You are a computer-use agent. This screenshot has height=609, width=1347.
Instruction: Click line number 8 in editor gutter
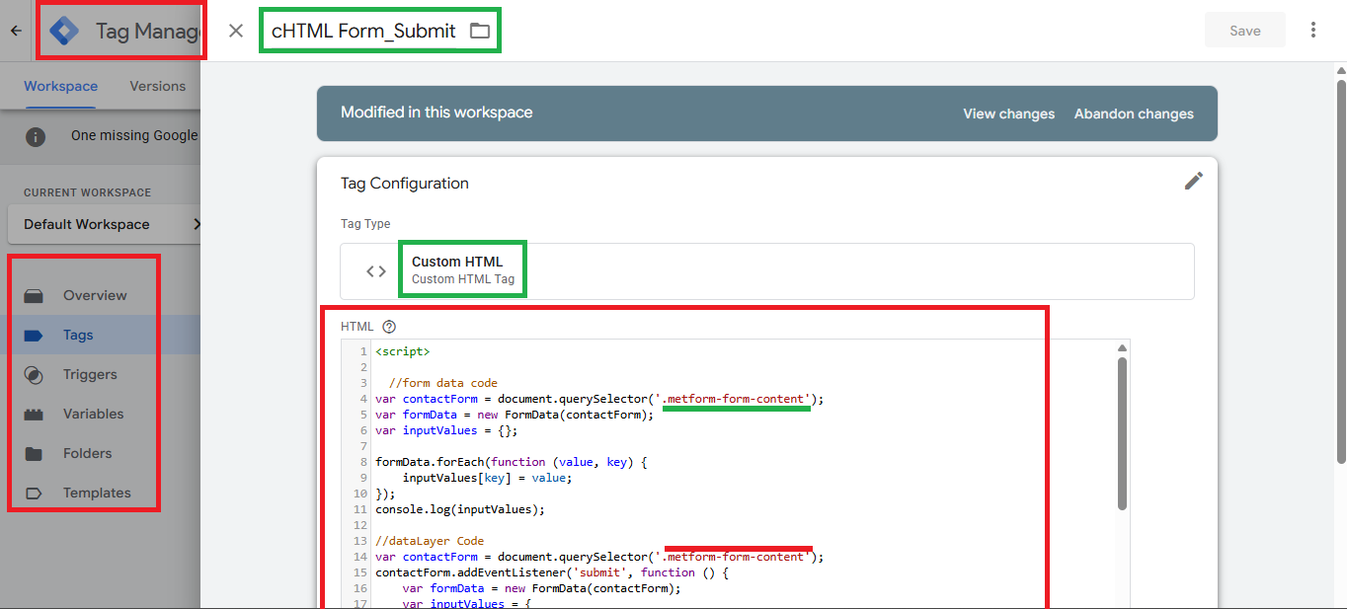[x=362, y=462]
